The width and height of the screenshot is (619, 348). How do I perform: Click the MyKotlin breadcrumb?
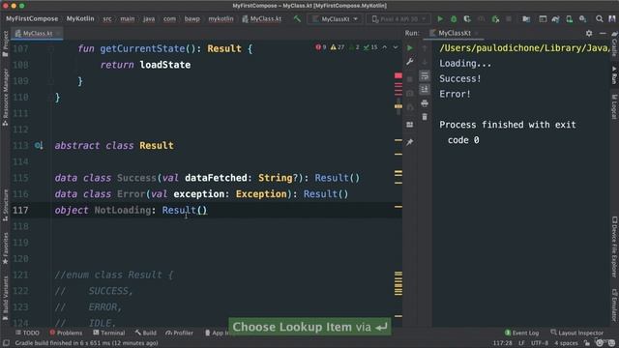(80, 18)
